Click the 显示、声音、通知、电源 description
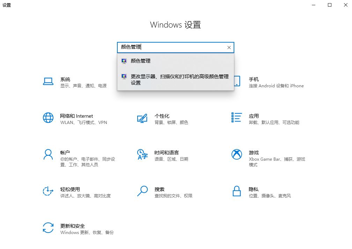 83,86
